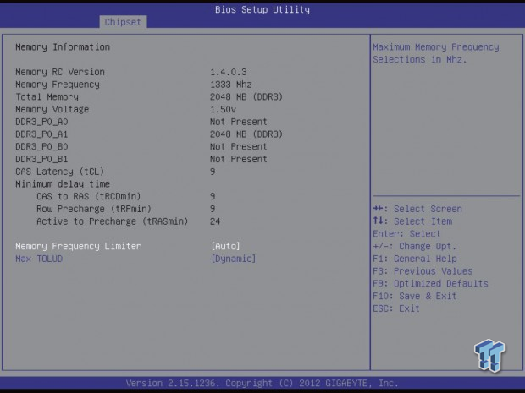Viewport: 525px width, 393px height.
Task: Click the Memory RC Version label
Action: coord(60,72)
